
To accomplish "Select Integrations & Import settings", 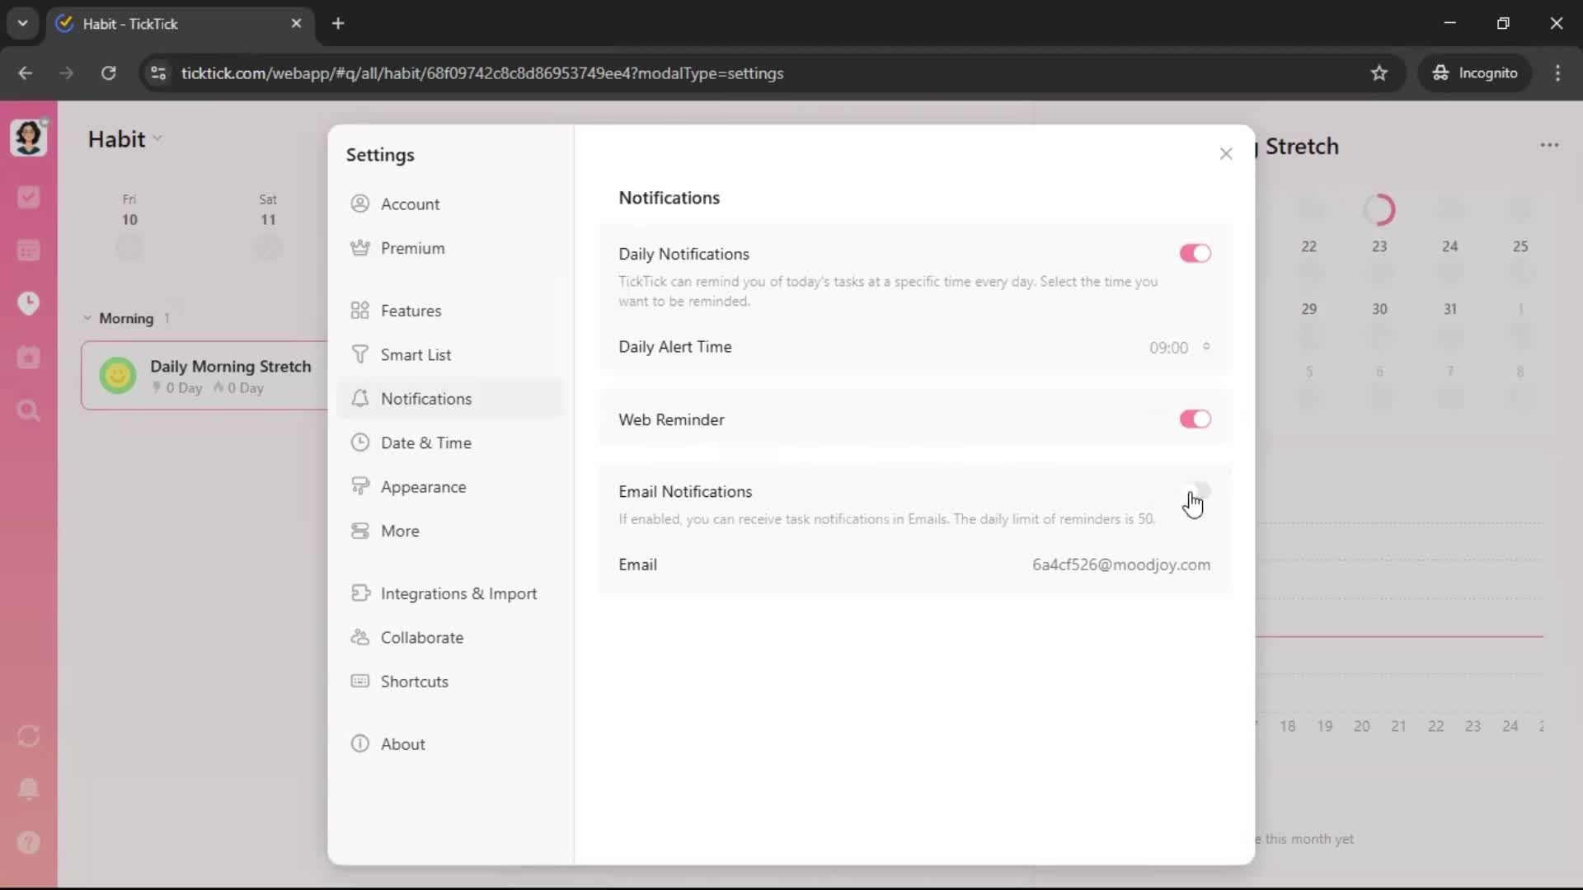I will [x=458, y=593].
